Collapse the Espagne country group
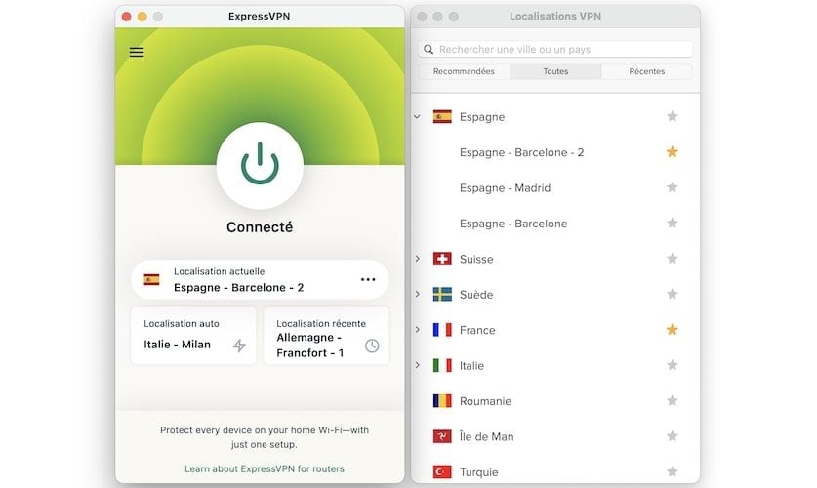 (418, 117)
